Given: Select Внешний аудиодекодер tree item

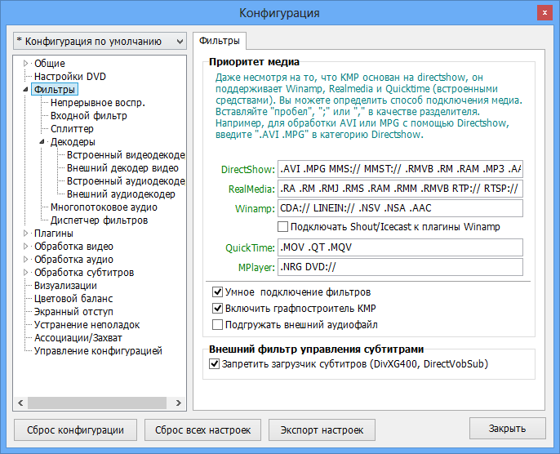Looking at the screenshot, I should point(121,194).
